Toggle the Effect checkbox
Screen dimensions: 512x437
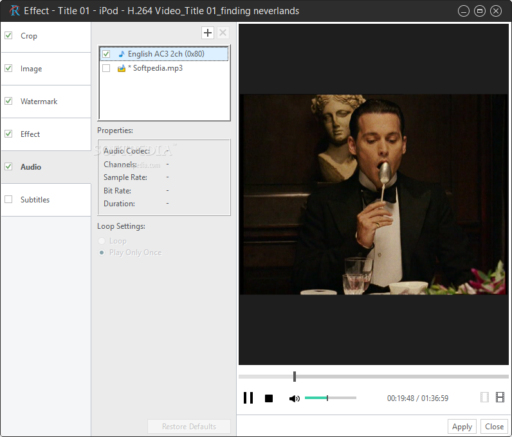click(8, 134)
